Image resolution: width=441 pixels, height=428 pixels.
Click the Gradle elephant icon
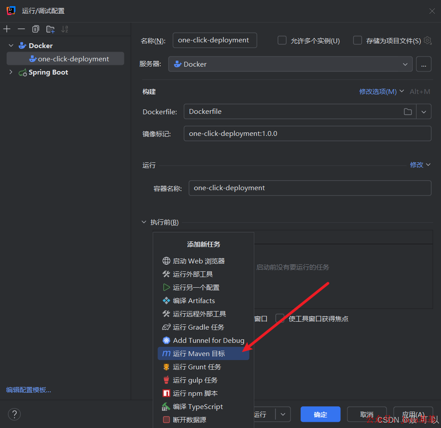166,327
